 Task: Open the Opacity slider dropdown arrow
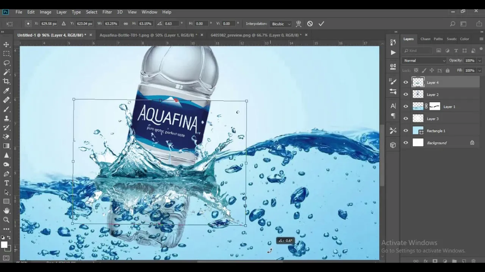(x=479, y=60)
